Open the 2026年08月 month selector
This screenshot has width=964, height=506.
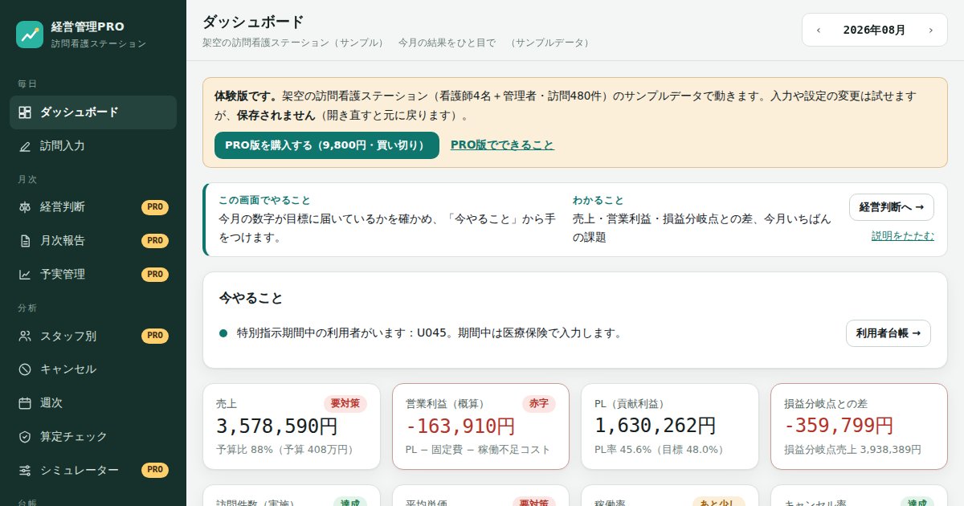[874, 31]
